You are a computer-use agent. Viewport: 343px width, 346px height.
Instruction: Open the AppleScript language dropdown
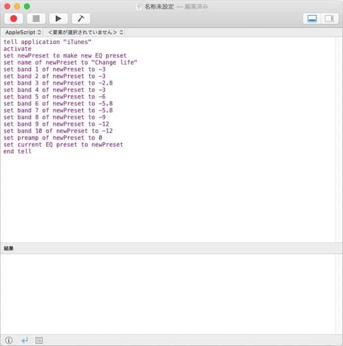pyautogui.click(x=23, y=32)
